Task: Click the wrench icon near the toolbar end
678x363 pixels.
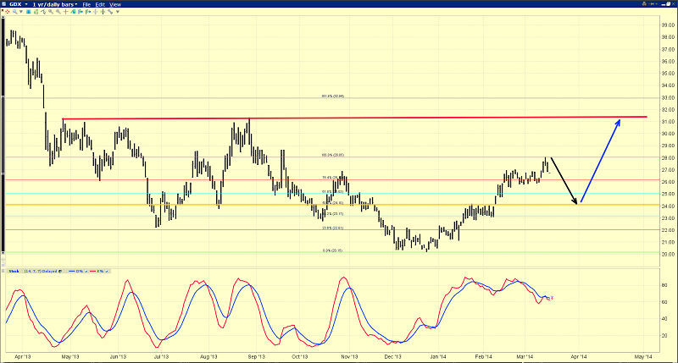Action: (109, 12)
